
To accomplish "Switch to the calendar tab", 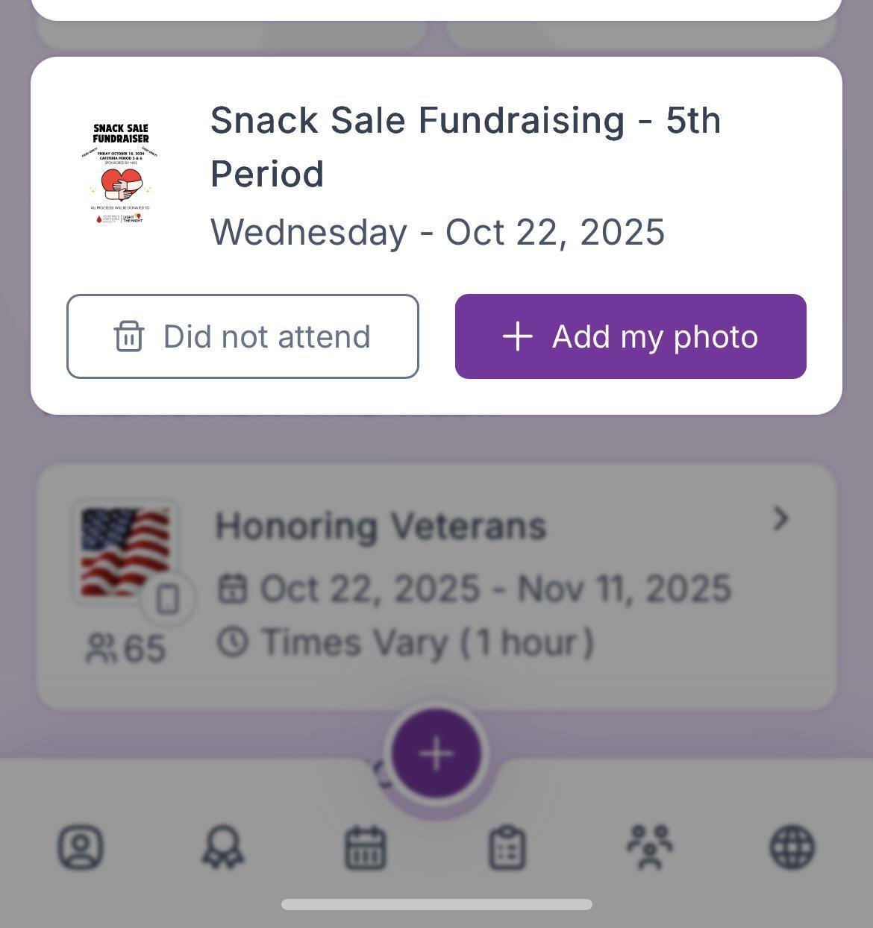I will 365,847.
